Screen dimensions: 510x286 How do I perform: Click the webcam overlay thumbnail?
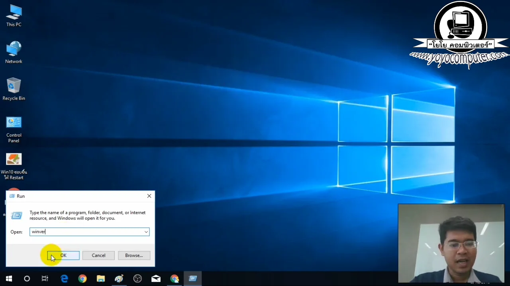(451, 243)
